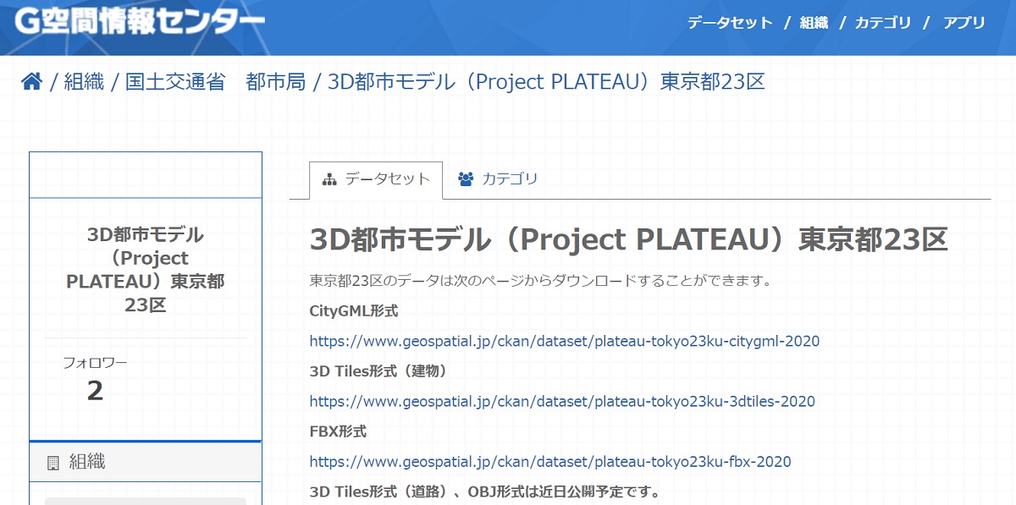Click the follower count number 2
This screenshot has width=1016, height=505.
click(x=95, y=391)
